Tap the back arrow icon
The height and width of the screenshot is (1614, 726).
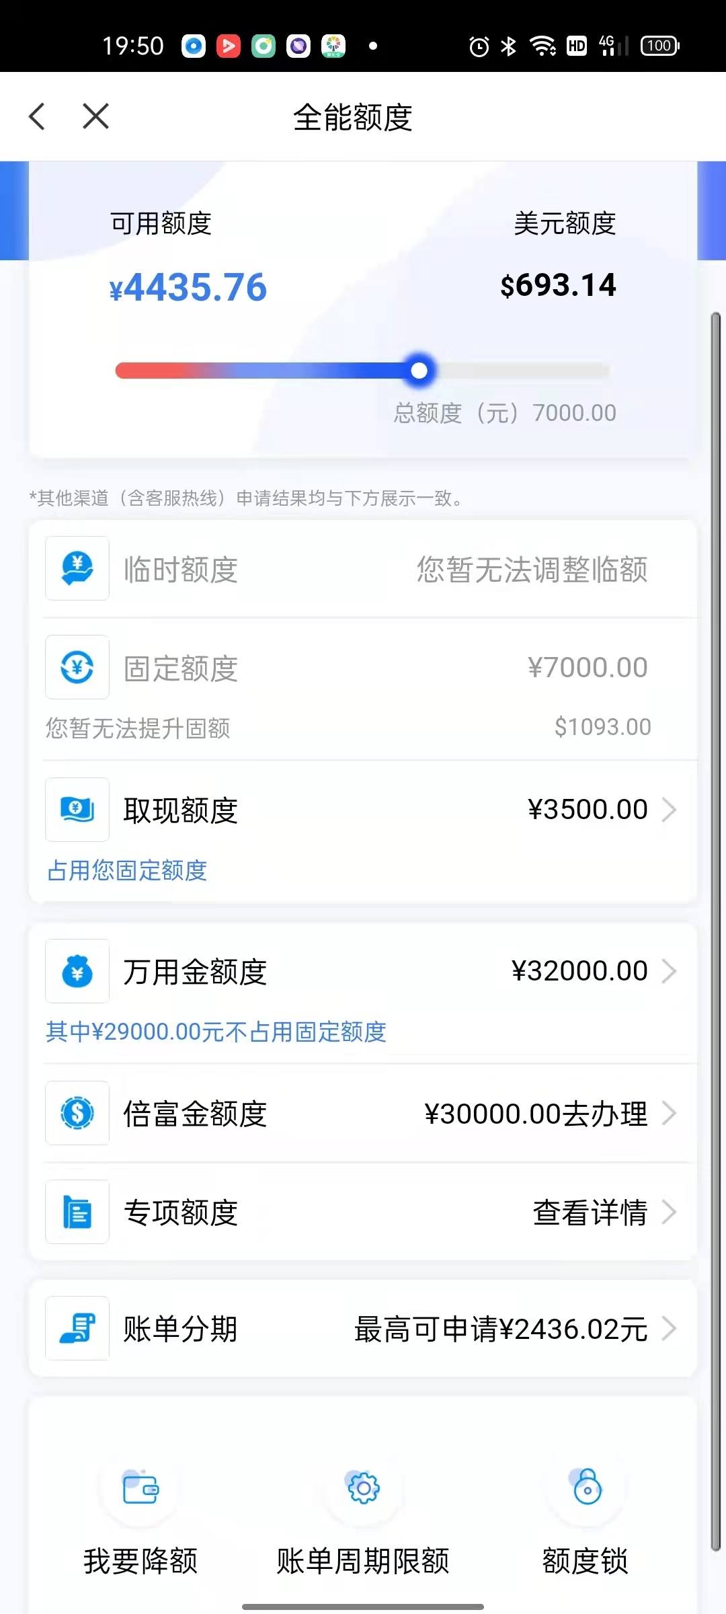(x=37, y=116)
